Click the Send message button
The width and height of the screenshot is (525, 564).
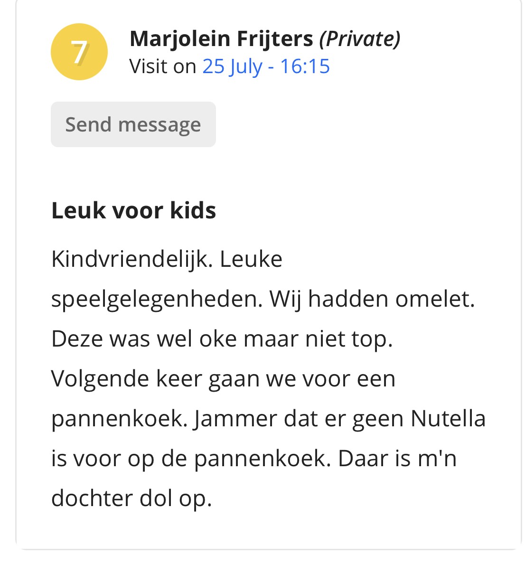(133, 124)
